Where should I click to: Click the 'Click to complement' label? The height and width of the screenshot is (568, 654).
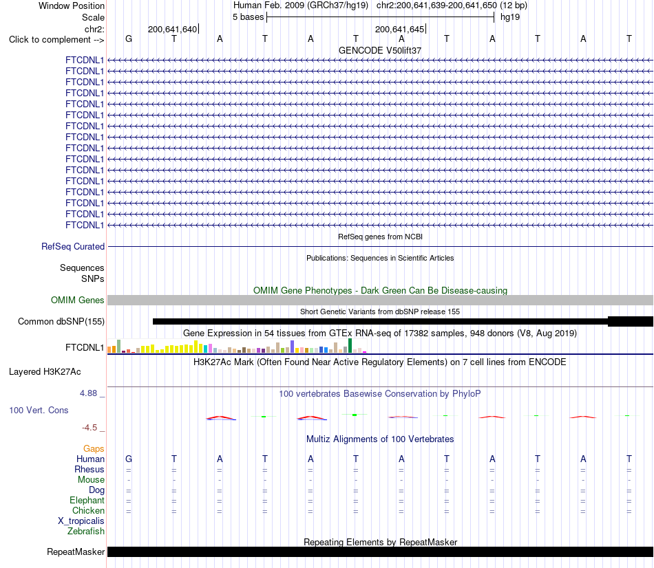[x=56, y=40]
